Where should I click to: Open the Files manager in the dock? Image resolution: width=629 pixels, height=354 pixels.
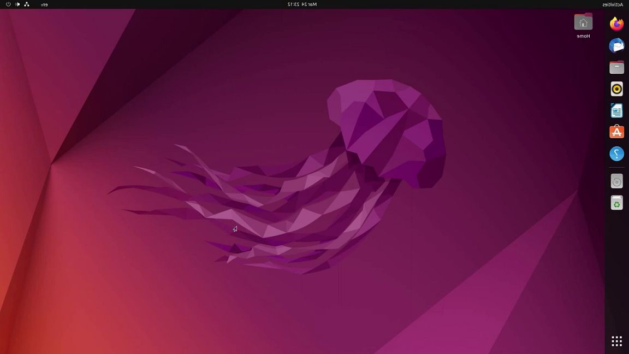click(x=616, y=67)
